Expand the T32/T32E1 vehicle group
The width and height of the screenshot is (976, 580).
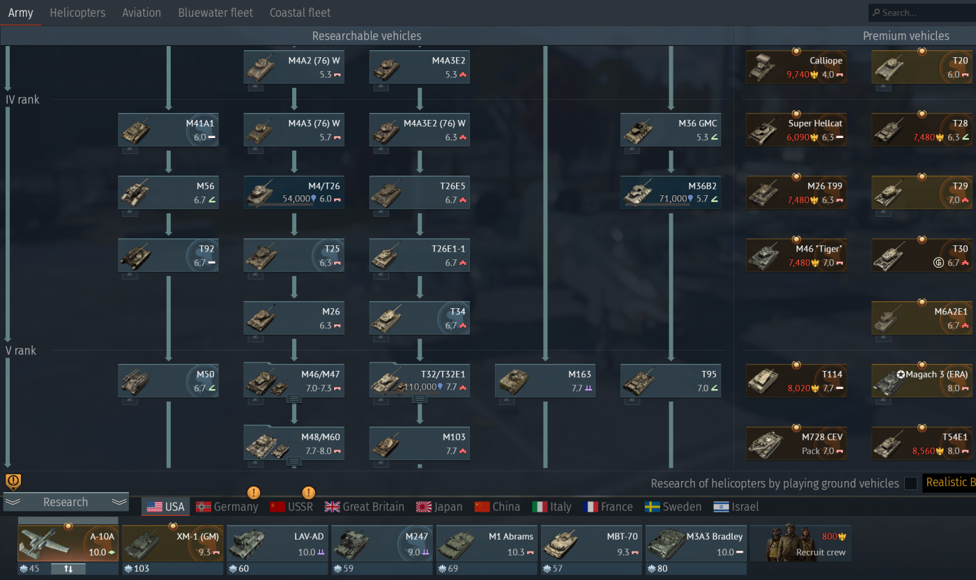pos(419,399)
